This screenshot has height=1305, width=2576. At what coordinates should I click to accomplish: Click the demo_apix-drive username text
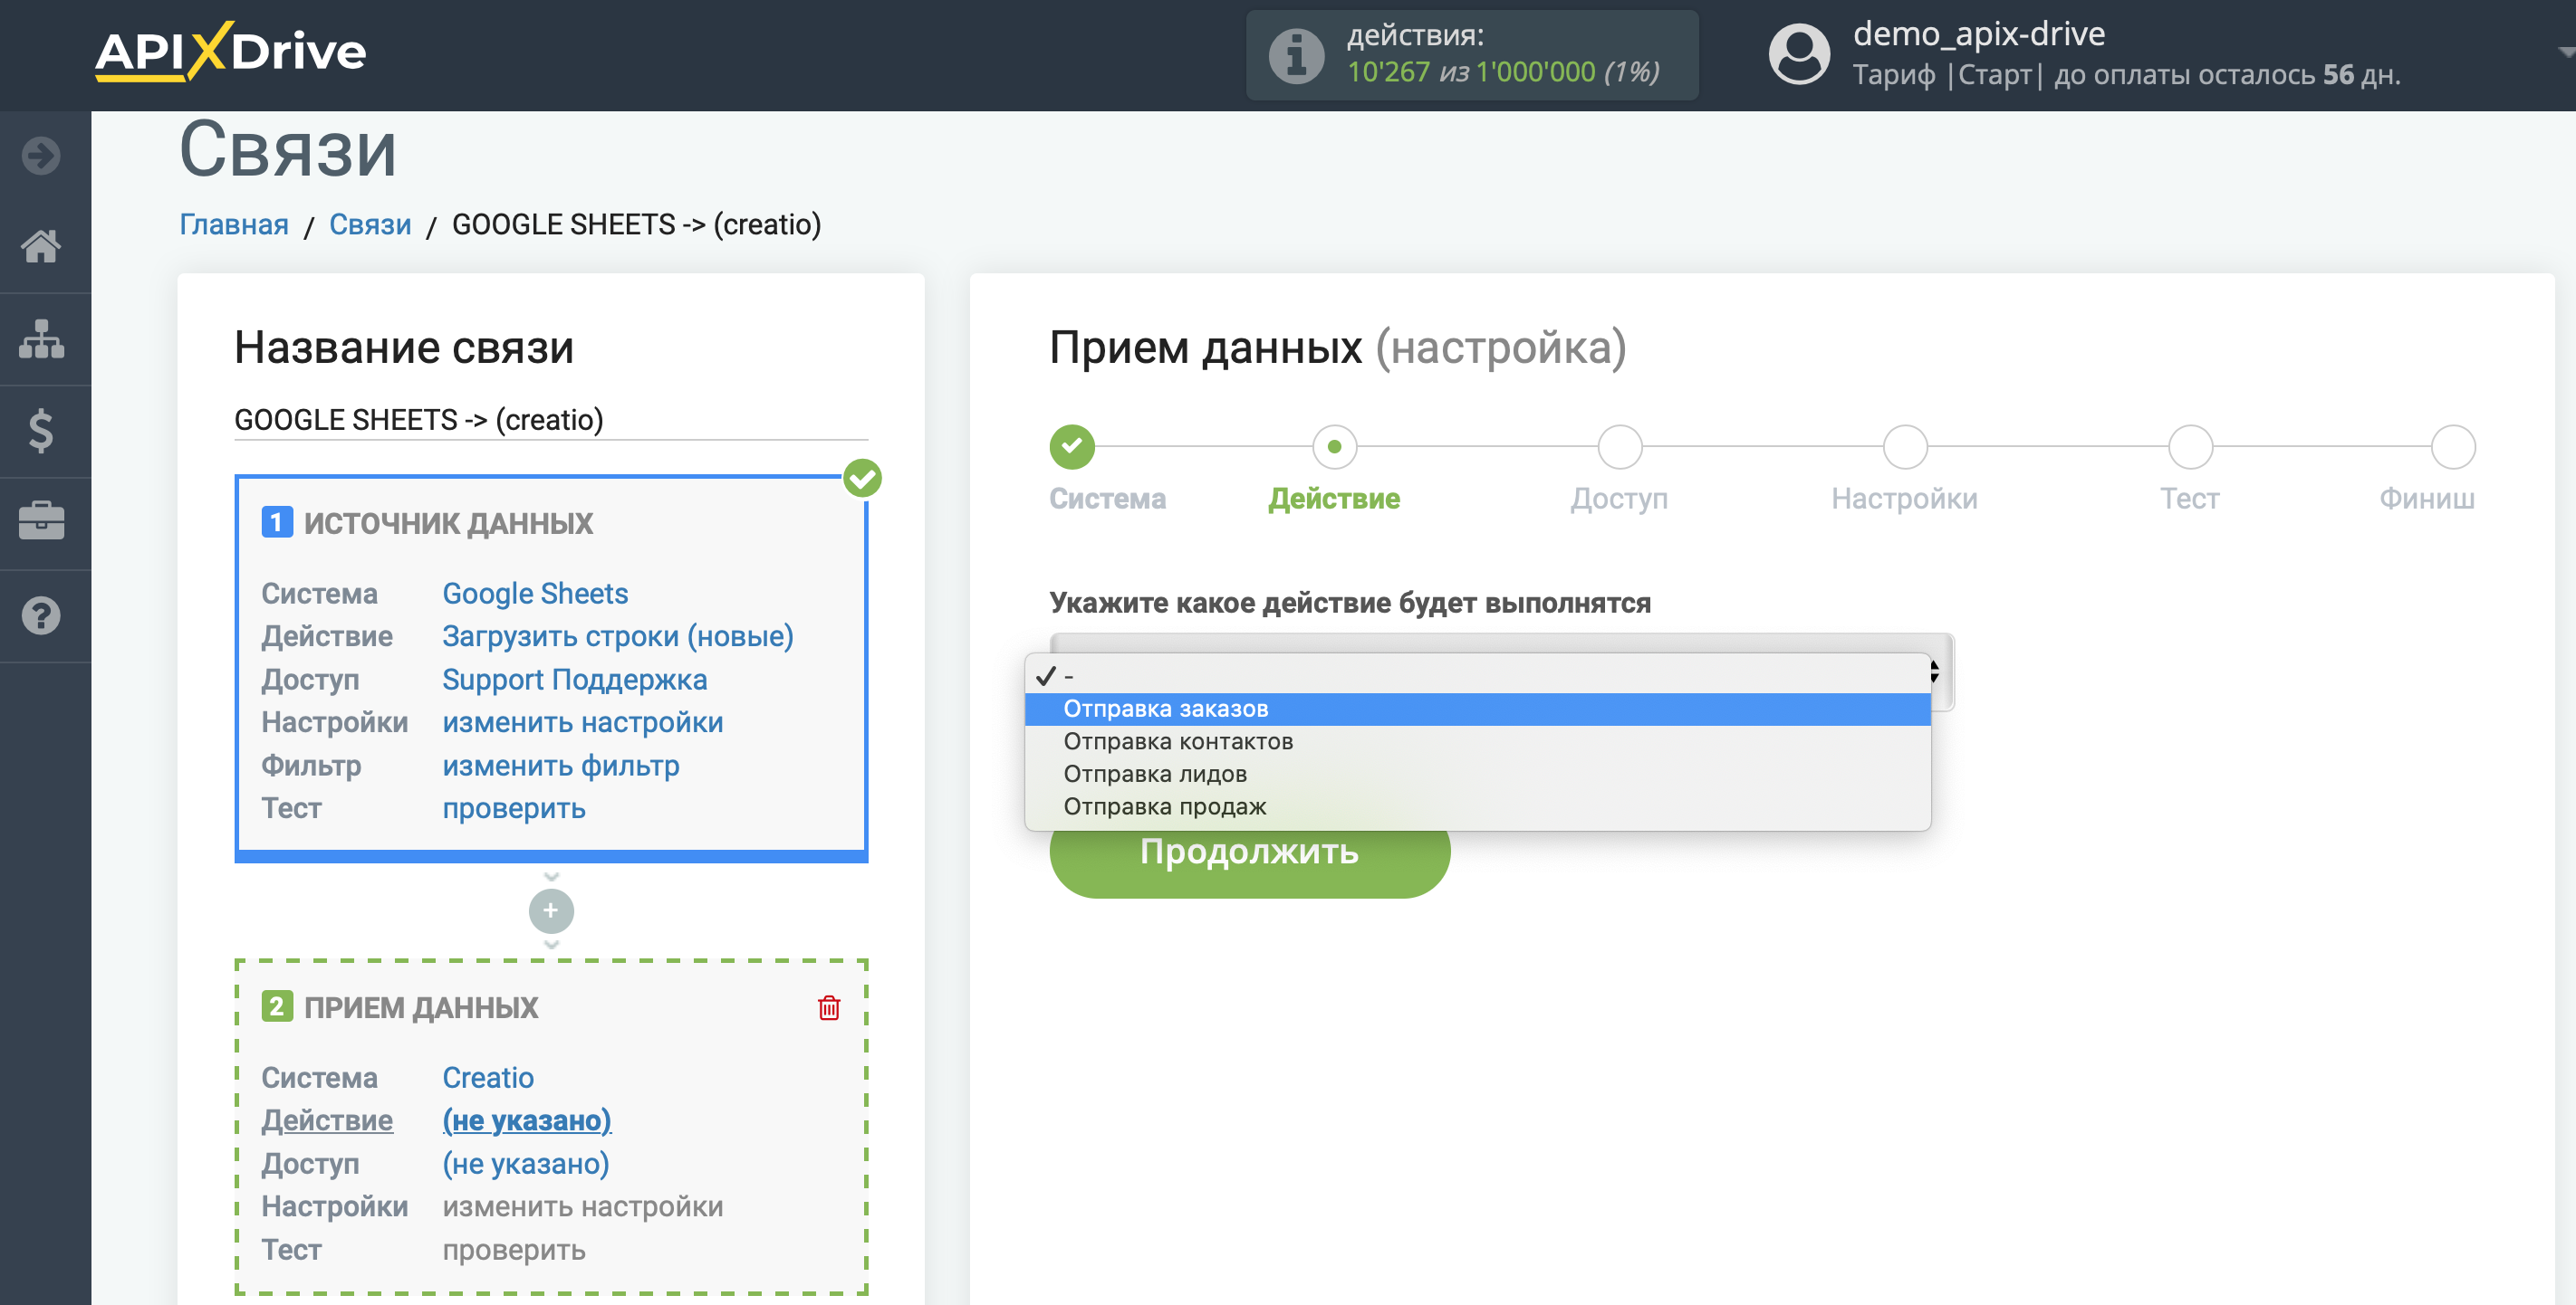coord(1979,34)
